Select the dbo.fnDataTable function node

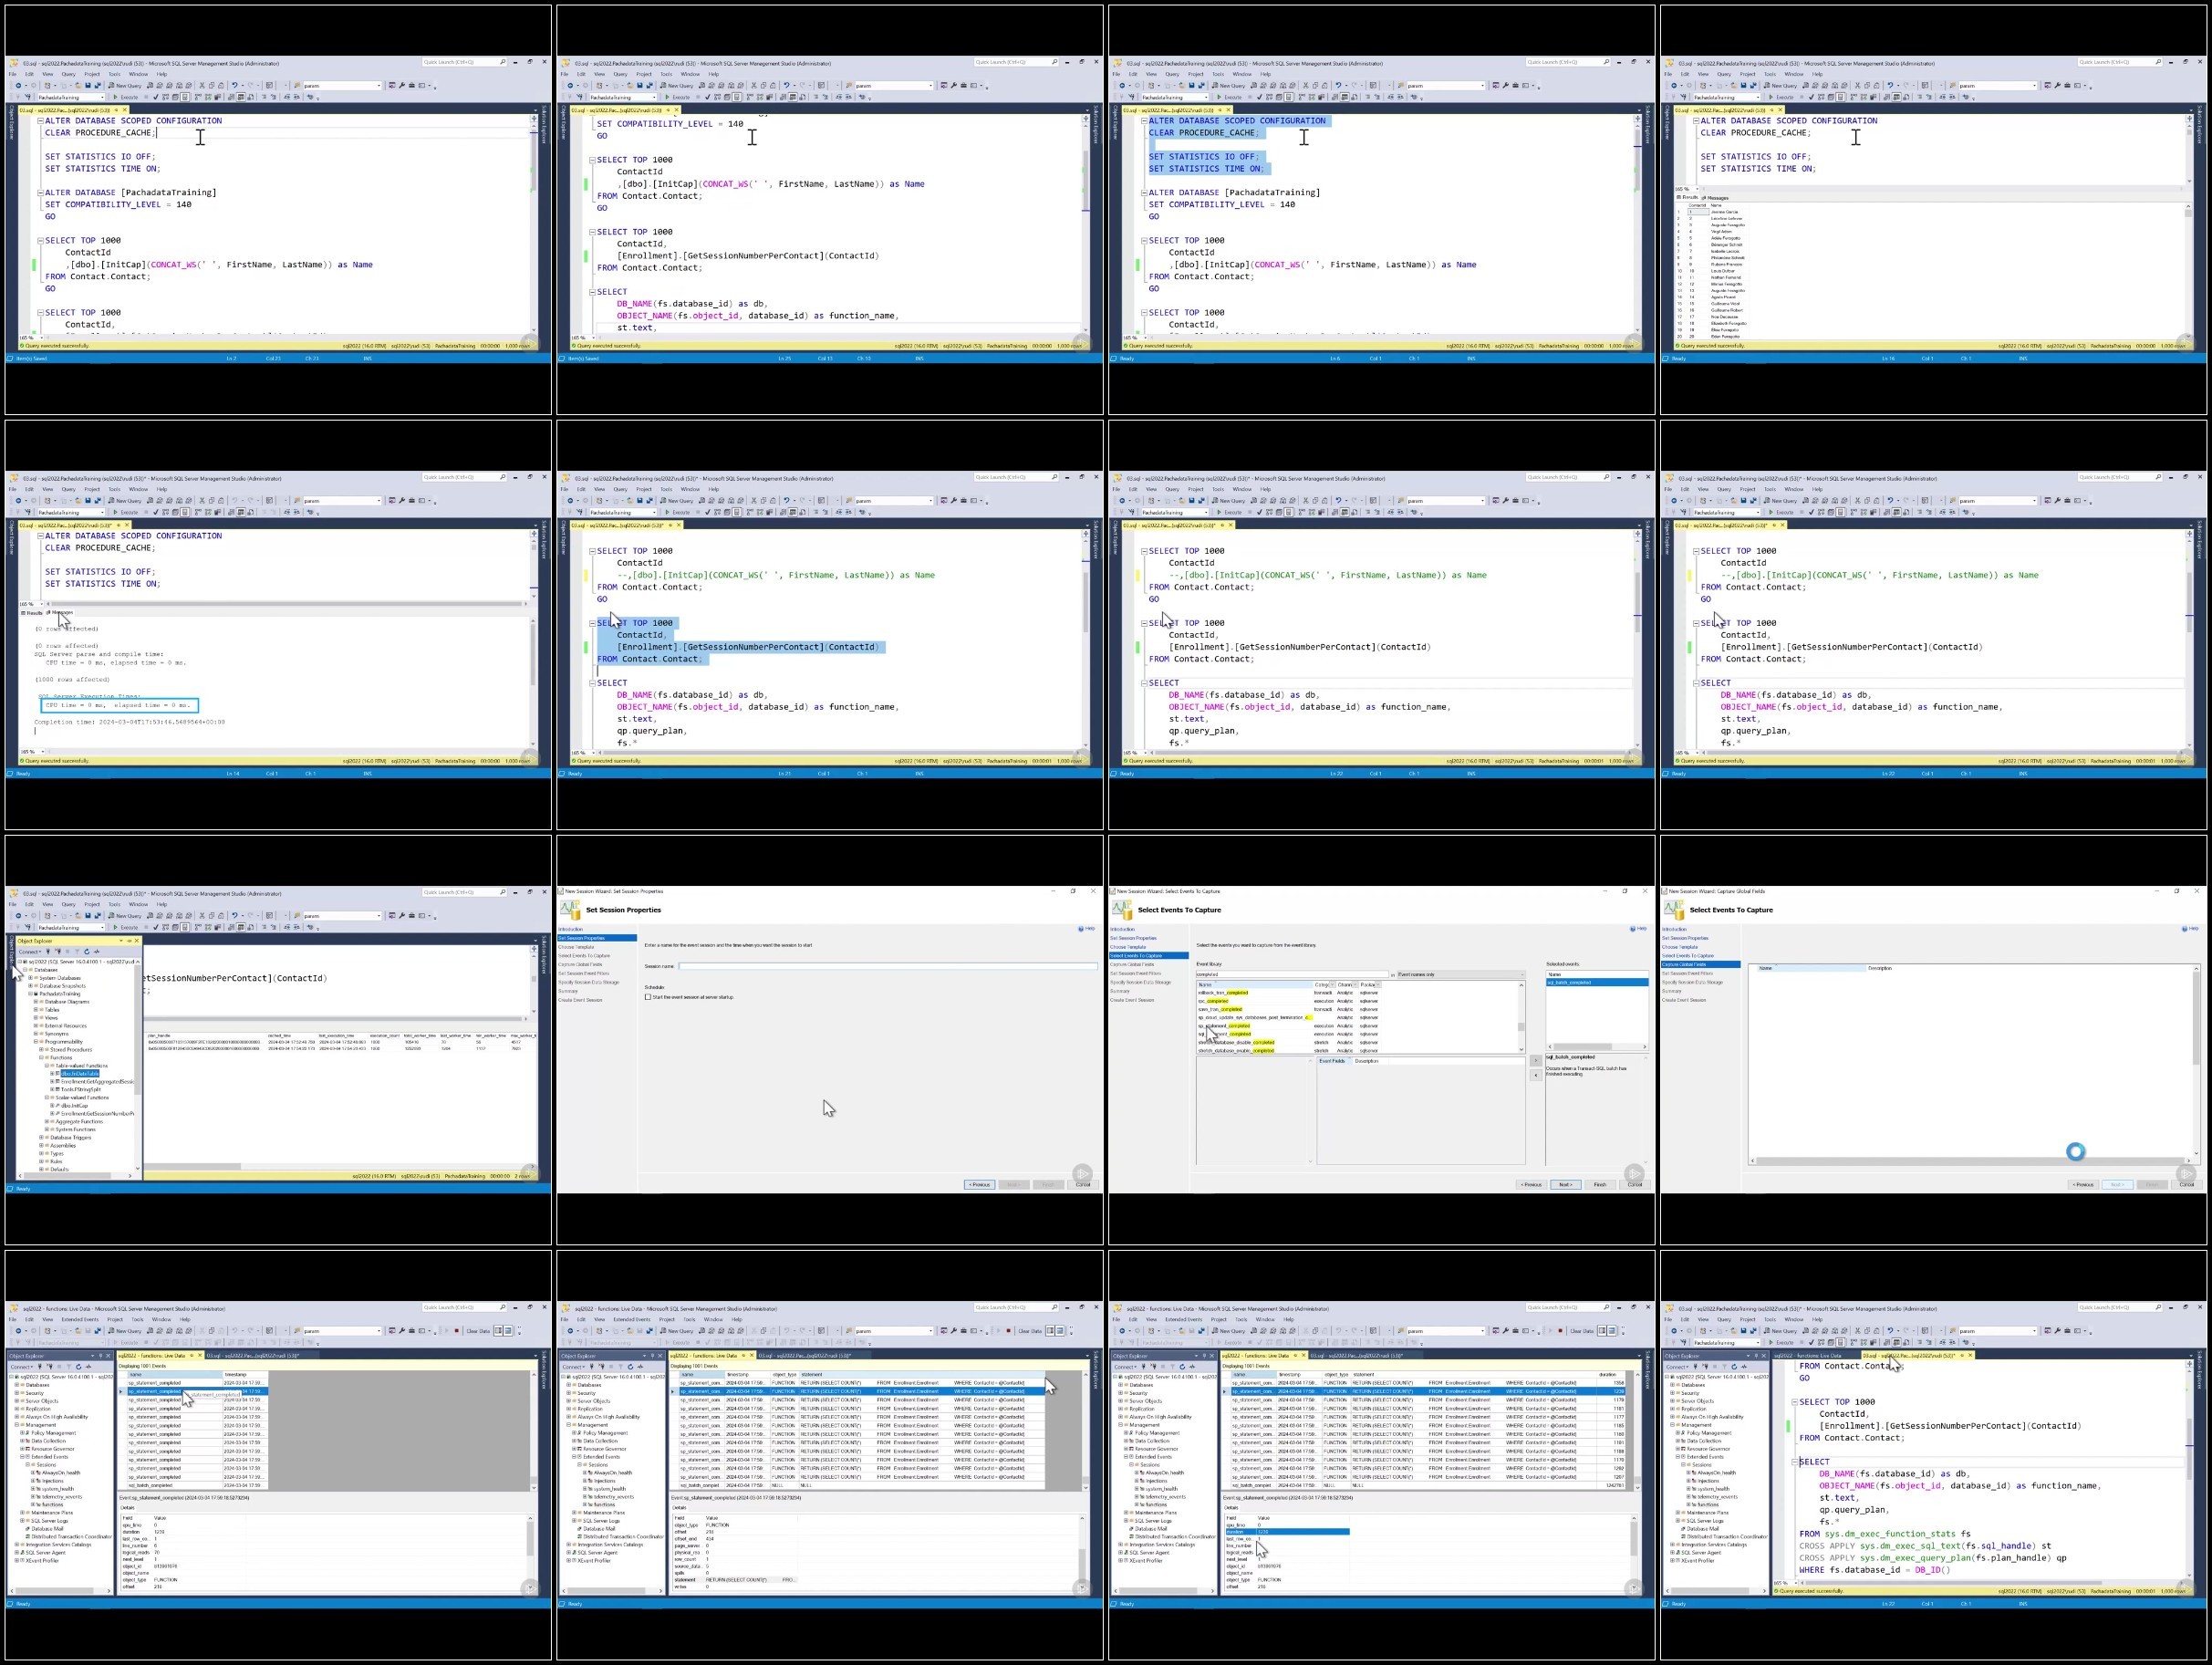[x=80, y=1074]
